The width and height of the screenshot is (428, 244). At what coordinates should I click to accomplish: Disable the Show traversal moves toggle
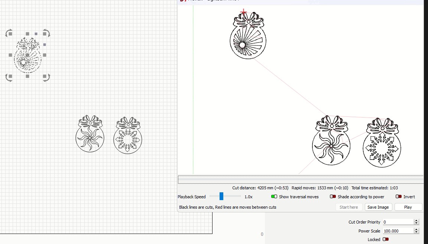click(274, 197)
